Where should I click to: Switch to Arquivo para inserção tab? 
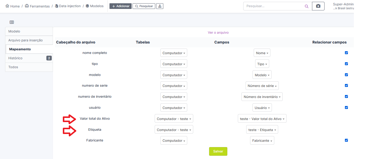[x=29, y=40]
